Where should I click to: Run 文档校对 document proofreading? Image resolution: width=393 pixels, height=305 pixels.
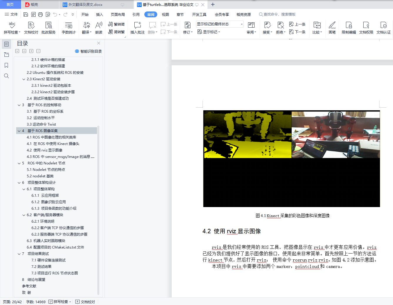click(31, 28)
